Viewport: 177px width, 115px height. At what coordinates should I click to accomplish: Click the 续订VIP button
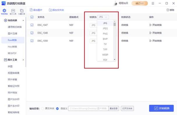(140, 4)
